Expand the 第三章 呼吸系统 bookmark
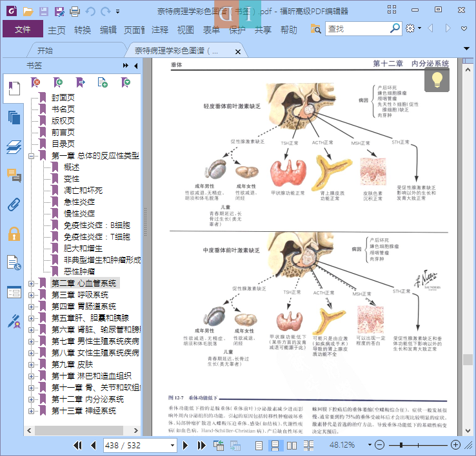The image size is (476, 456). (31, 296)
